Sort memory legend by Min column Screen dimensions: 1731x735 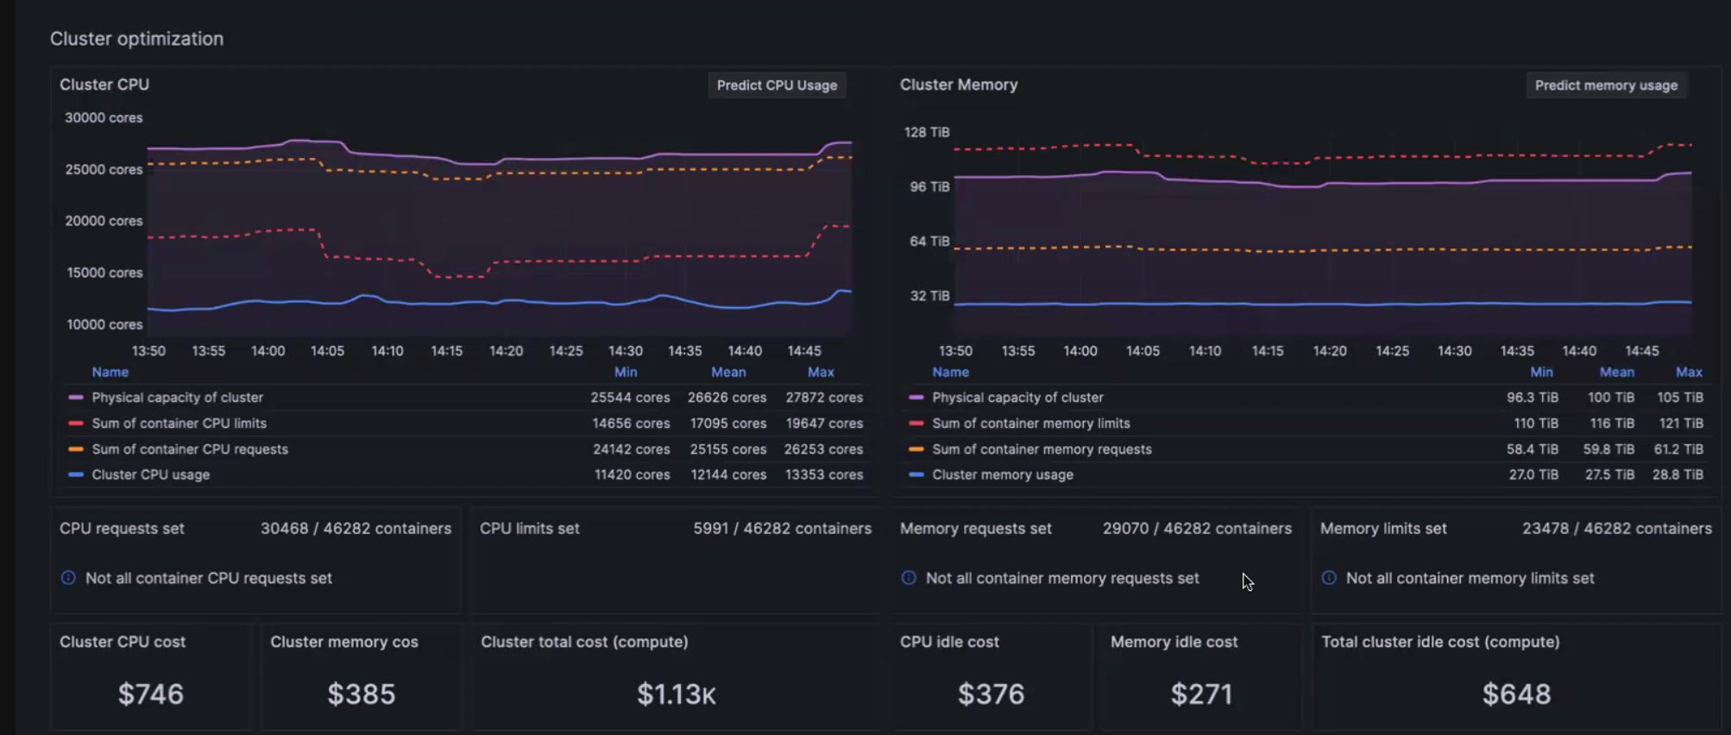coord(1541,372)
